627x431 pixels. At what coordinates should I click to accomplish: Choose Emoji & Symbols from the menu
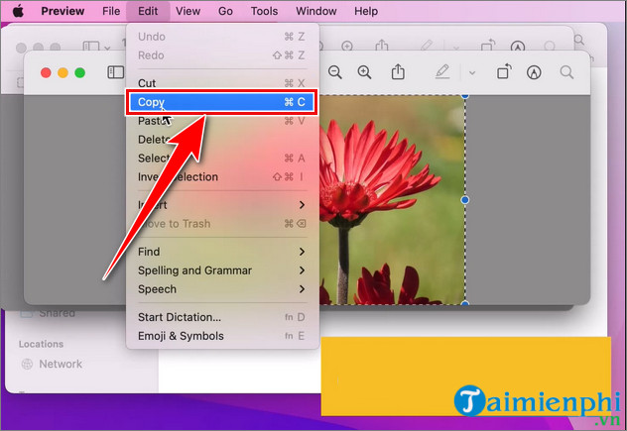(x=222, y=336)
